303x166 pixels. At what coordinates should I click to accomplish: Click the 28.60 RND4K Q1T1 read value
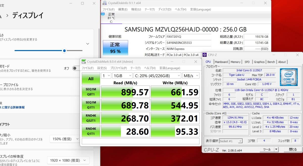pos(125,131)
